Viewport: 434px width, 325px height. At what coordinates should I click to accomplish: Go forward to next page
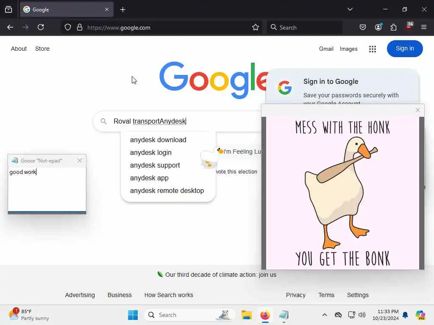[25, 28]
